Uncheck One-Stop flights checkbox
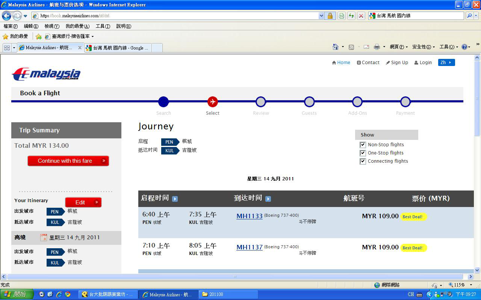Image resolution: width=481 pixels, height=300 pixels. coord(363,153)
